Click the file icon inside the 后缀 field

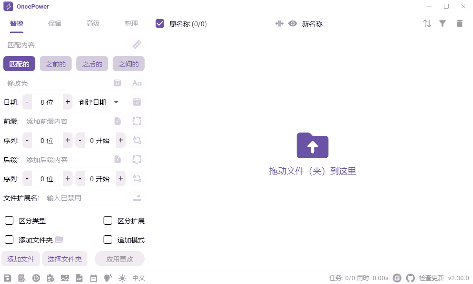point(117,159)
